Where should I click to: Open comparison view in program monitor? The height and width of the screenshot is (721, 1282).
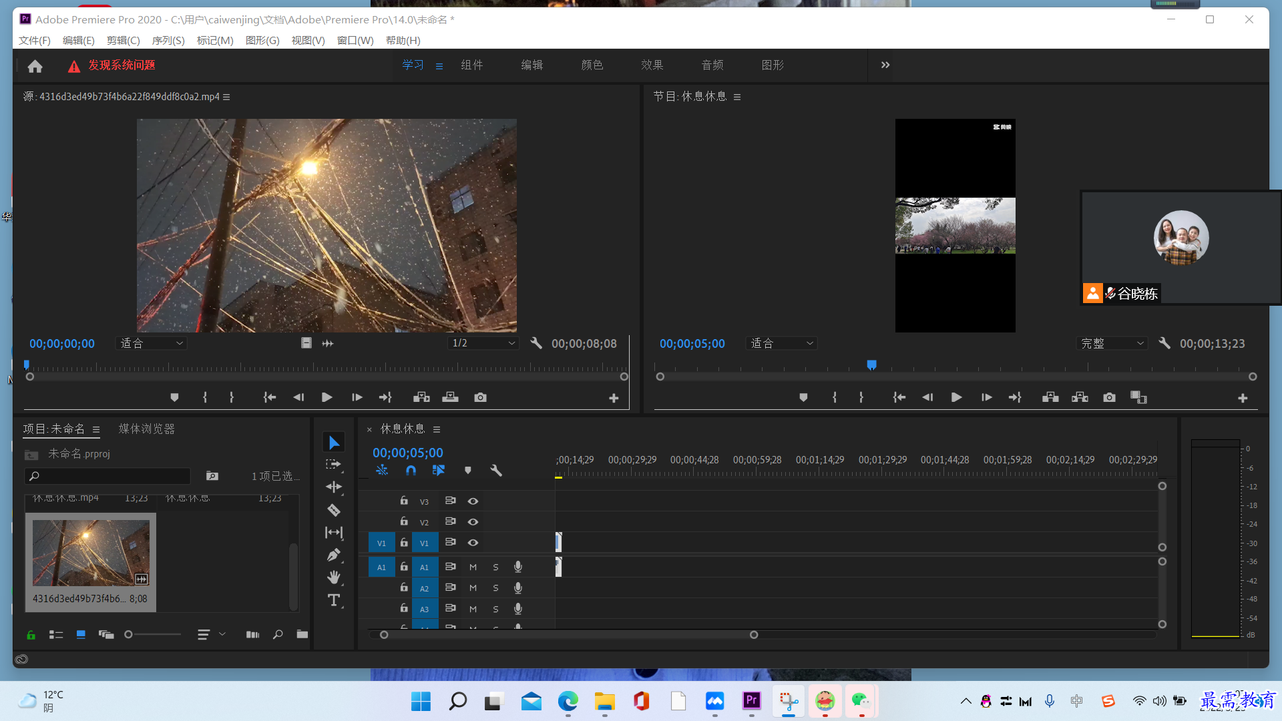click(x=1138, y=397)
